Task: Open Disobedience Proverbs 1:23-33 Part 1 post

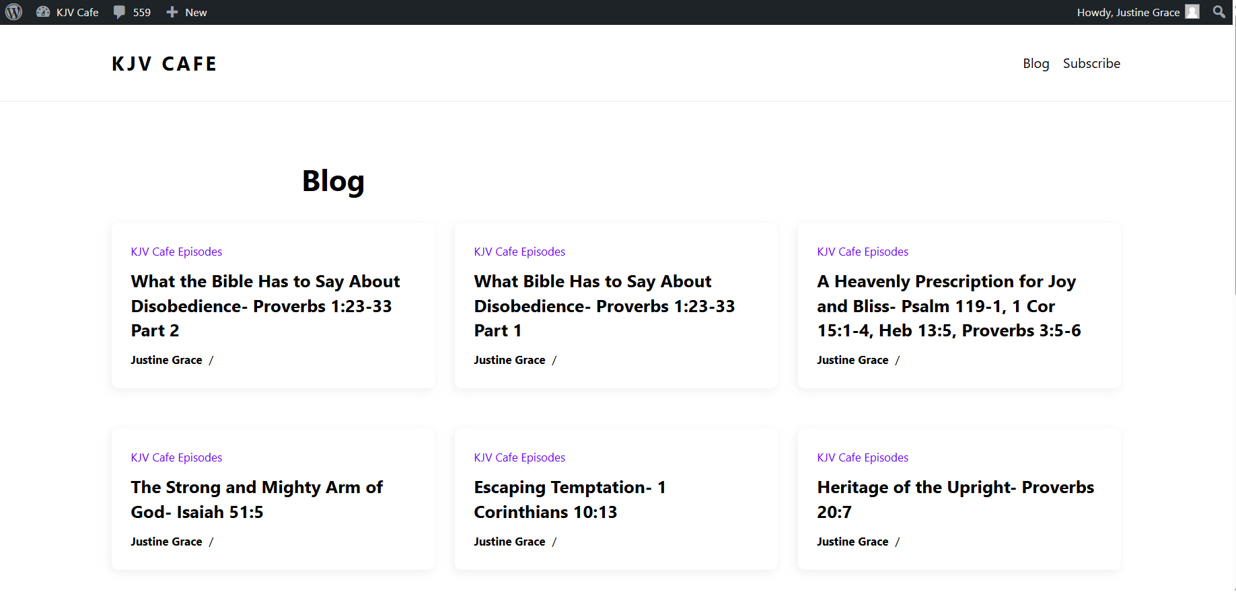Action: click(604, 305)
